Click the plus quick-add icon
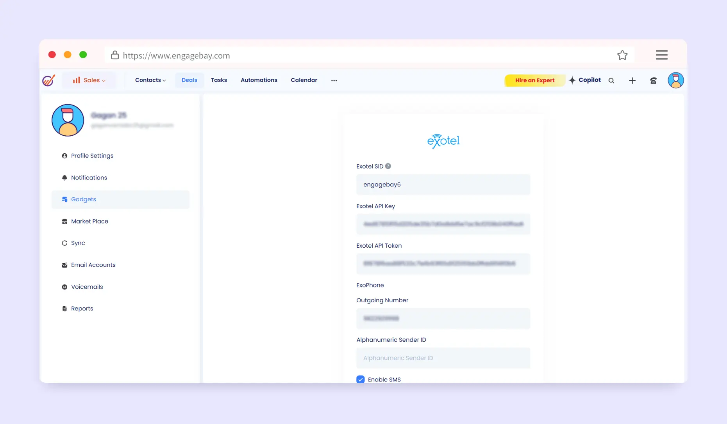Image resolution: width=727 pixels, height=424 pixels. 632,81
